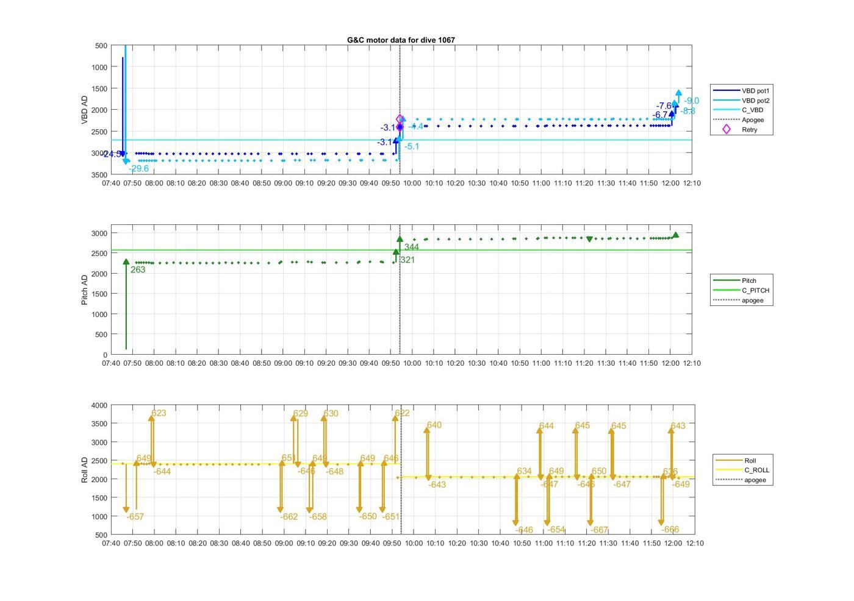Click the dark blue line sample beside 'VBD pot1'
Image resolution: width=854 pixels, height=601 pixels.
point(726,91)
